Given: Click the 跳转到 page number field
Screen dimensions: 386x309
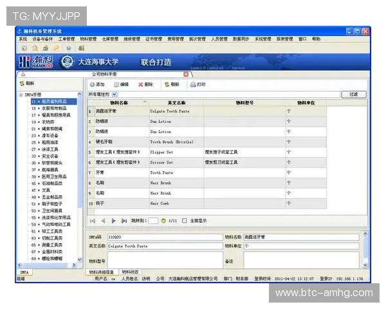Looking at the screenshot, I should click(153, 221).
